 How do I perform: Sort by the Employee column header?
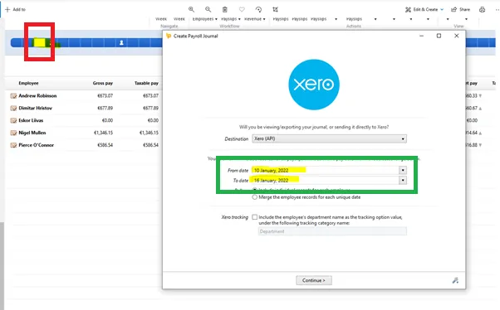pos(28,83)
